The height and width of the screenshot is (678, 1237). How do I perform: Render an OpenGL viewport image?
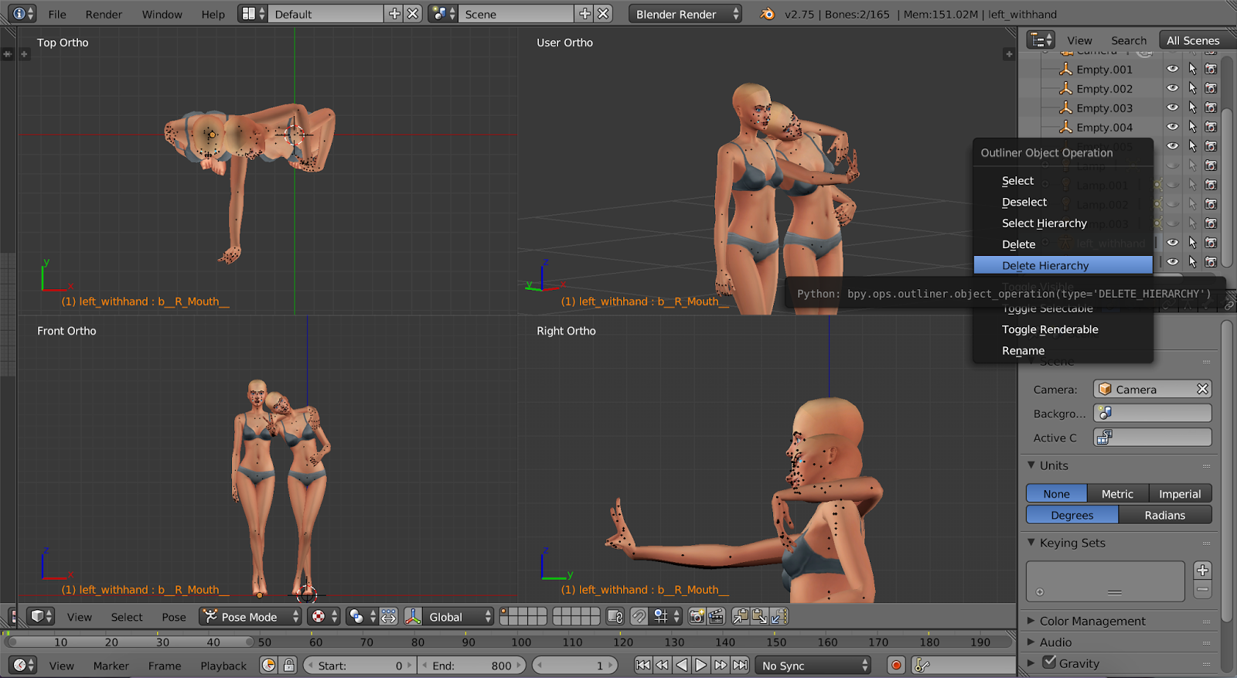point(697,616)
